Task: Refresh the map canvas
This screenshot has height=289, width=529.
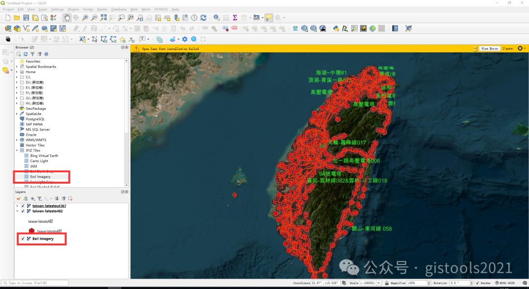Action: 203,18
